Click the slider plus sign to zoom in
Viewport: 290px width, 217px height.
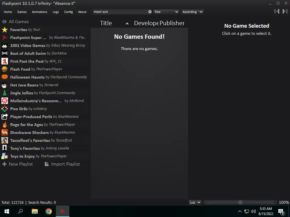pyautogui.click(x=274, y=202)
